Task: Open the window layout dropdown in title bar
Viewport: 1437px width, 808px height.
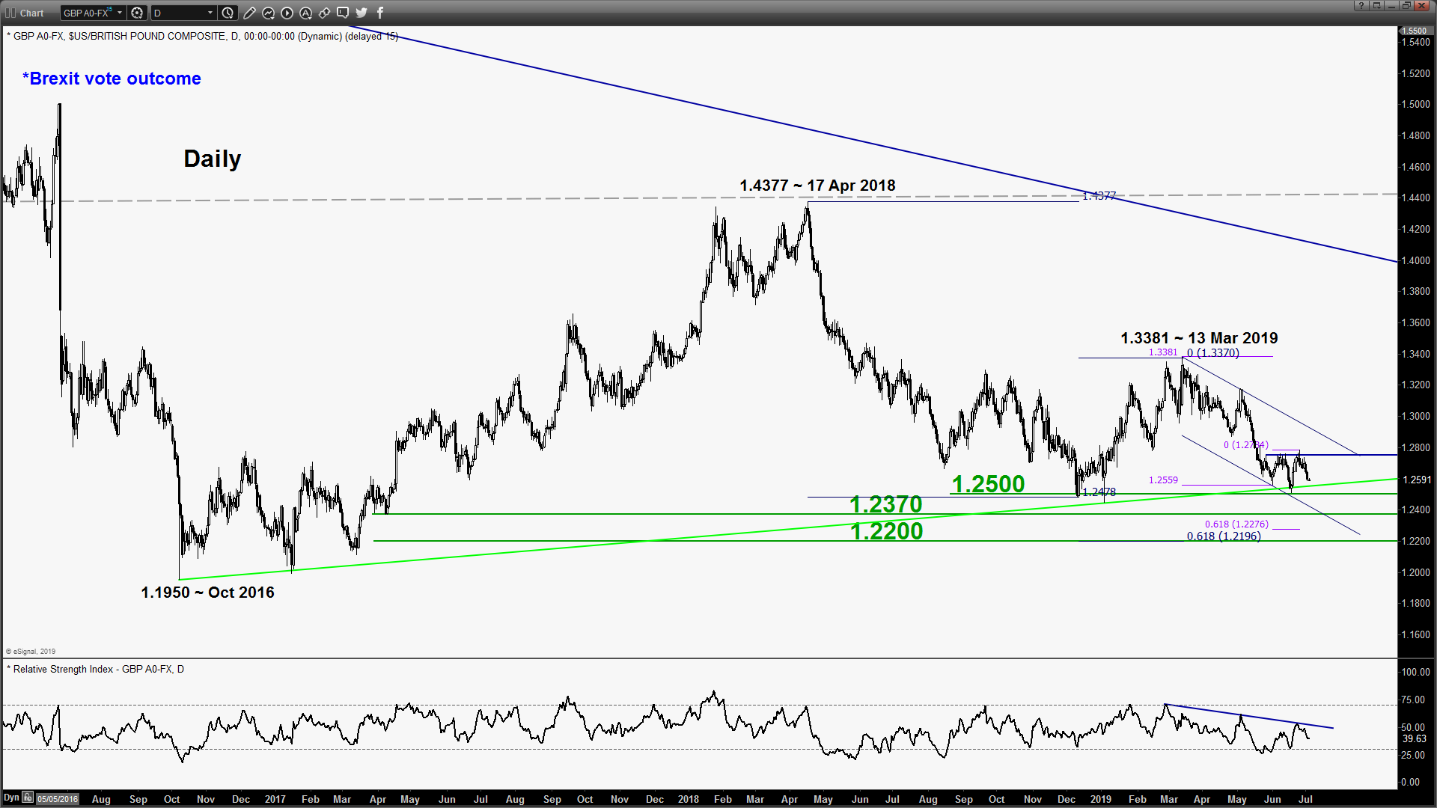Action: (1376, 6)
